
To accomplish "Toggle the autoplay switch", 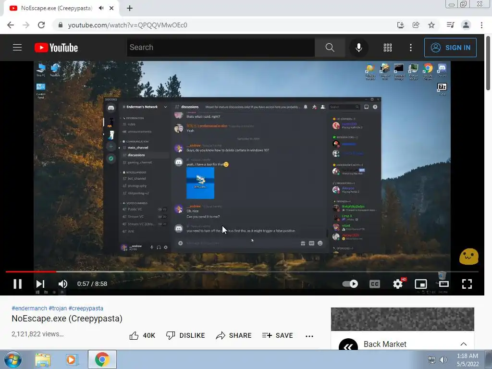I will tap(350, 283).
